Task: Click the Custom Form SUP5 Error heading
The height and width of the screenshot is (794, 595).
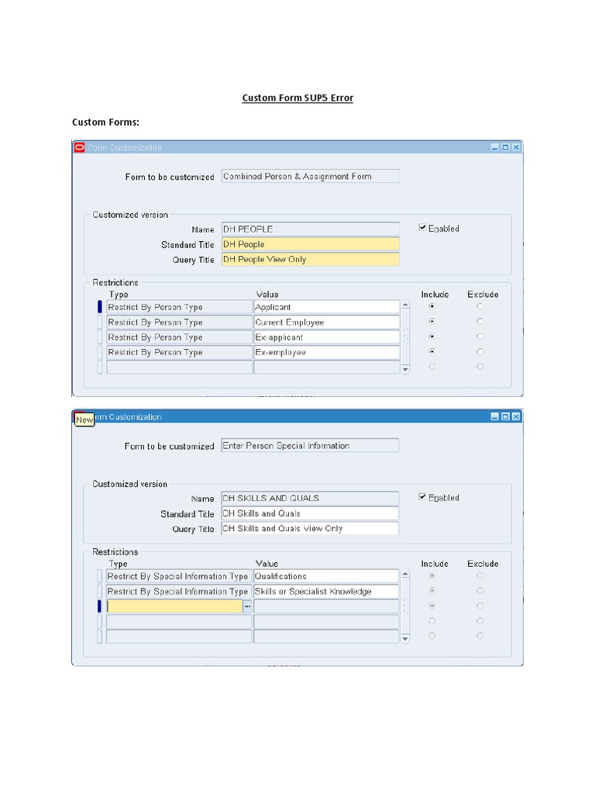Action: pyautogui.click(x=297, y=98)
